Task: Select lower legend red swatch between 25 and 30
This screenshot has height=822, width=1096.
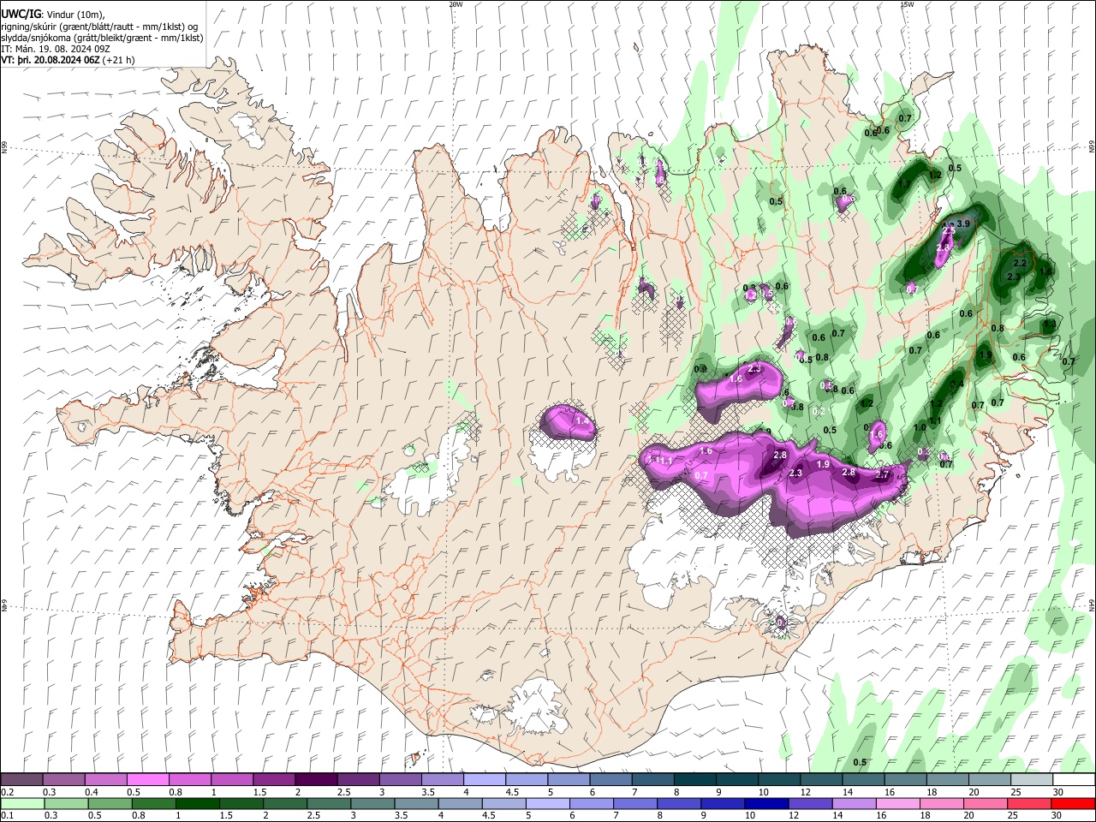Action: click(x=1029, y=803)
